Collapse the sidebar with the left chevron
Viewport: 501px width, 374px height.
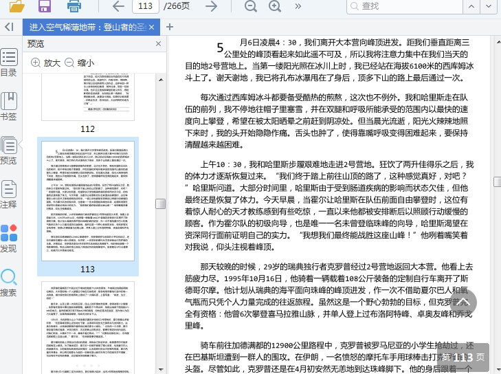click(x=9, y=27)
